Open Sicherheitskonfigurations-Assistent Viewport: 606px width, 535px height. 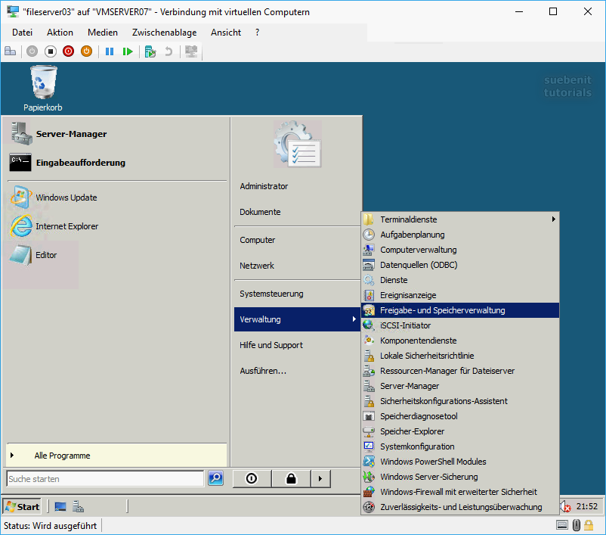460,401
